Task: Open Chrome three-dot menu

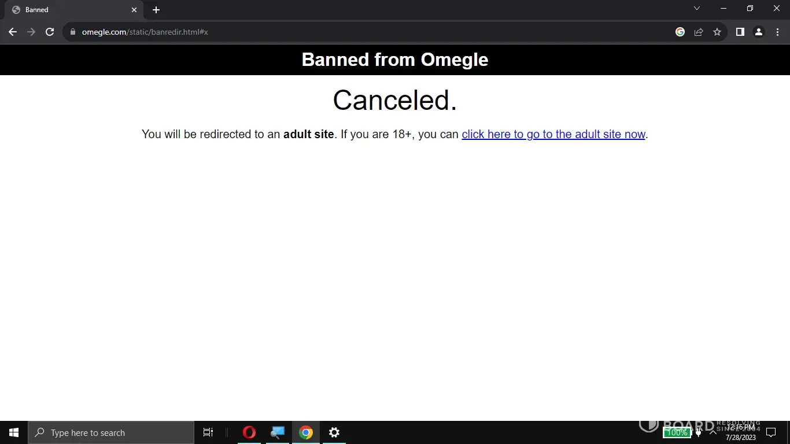Action: pyautogui.click(x=777, y=32)
